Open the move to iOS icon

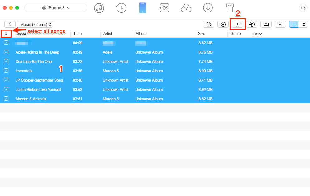[164, 8]
